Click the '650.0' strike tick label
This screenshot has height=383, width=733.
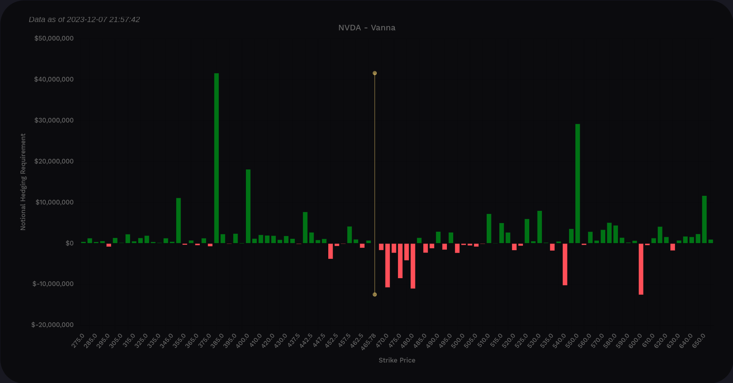[x=699, y=341]
